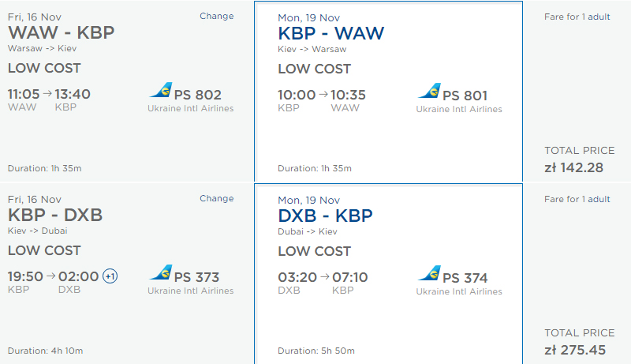Click the zł 275.45 total price
Viewport: 631px width, 364px height.
pyautogui.click(x=575, y=350)
